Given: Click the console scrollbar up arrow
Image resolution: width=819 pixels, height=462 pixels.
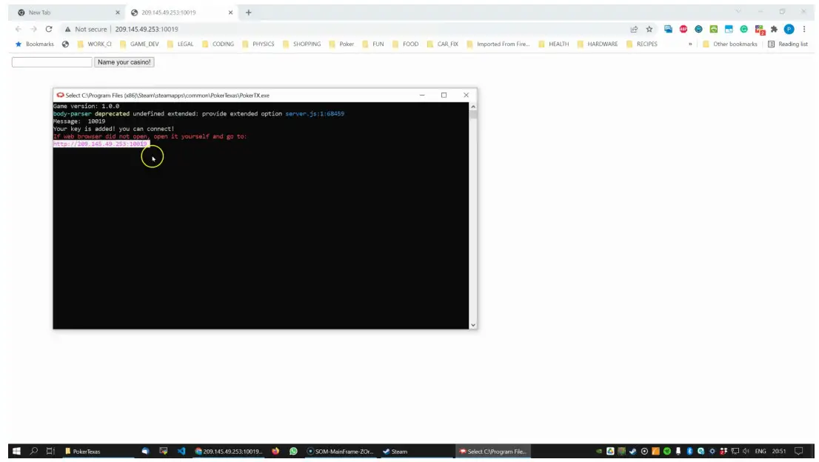Looking at the screenshot, I should [472, 107].
